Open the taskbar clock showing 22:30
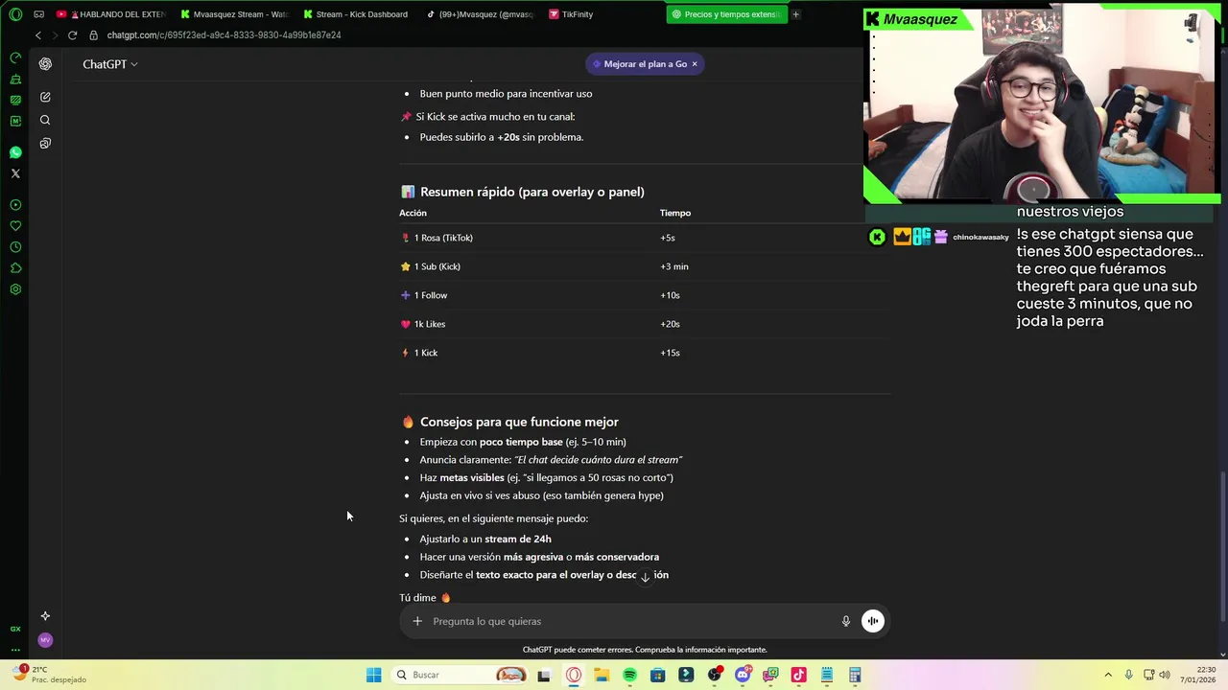The image size is (1228, 690). coord(1198,675)
